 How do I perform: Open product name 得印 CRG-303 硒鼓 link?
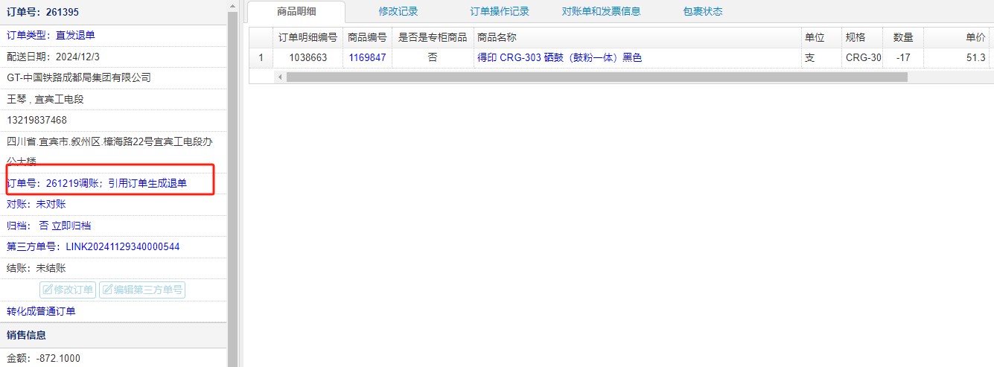click(x=559, y=57)
